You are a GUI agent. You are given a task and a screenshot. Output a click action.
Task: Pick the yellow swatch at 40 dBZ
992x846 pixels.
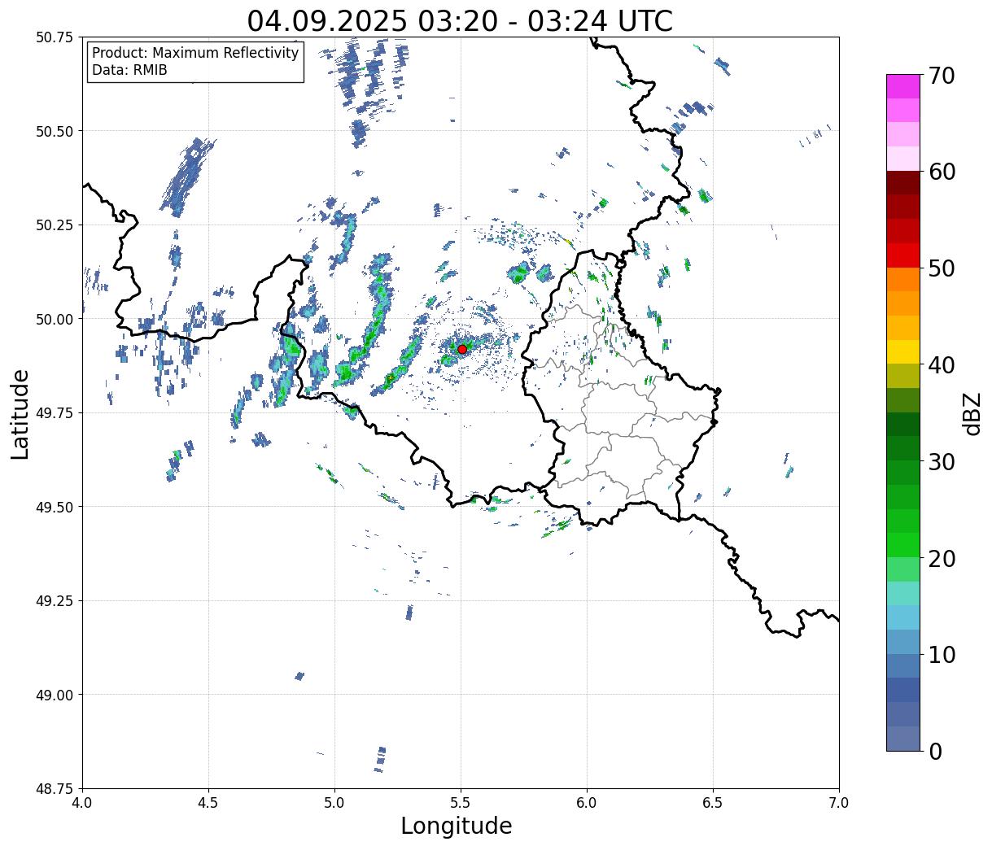pos(902,351)
